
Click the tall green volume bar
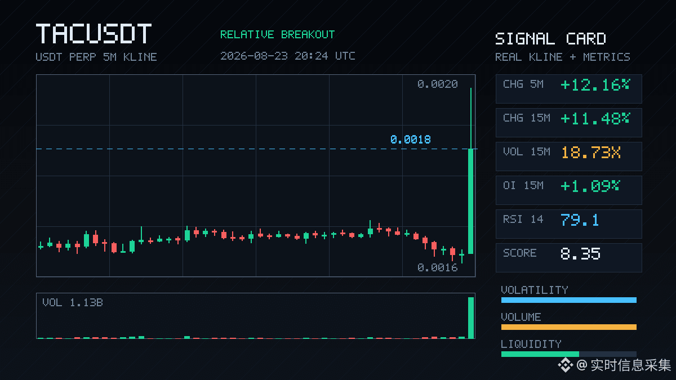point(471,318)
